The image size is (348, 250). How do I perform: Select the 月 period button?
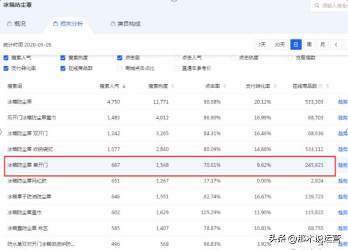pos(322,45)
